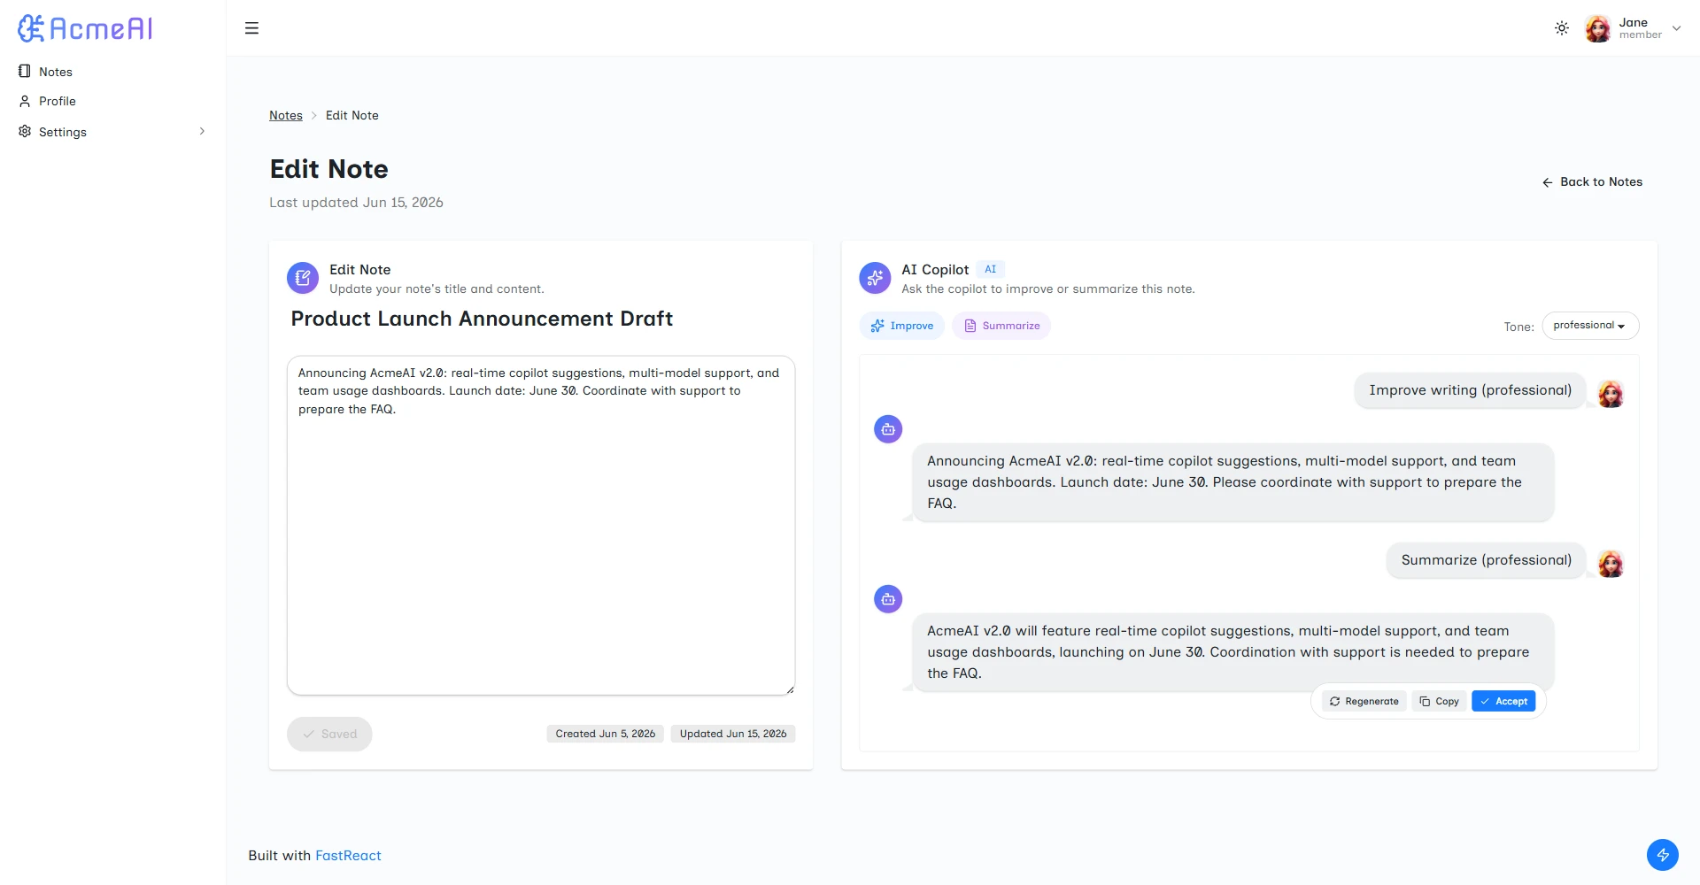
Task: Click the Last updated Jun 15, 2026 text
Action: (356, 203)
